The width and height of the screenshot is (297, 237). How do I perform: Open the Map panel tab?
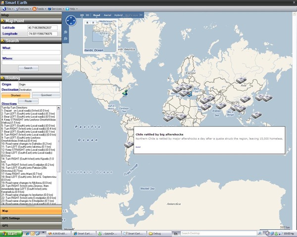coord(31,211)
